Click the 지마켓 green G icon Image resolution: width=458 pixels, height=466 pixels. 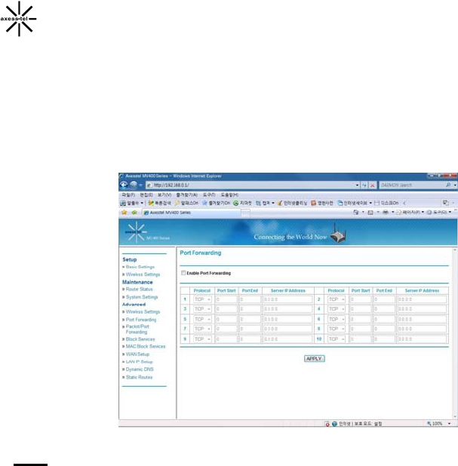click(x=236, y=203)
